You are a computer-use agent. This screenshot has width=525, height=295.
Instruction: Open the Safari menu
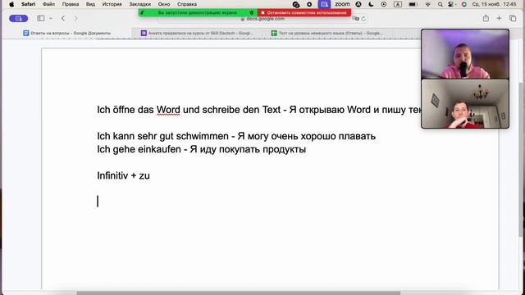29,4
